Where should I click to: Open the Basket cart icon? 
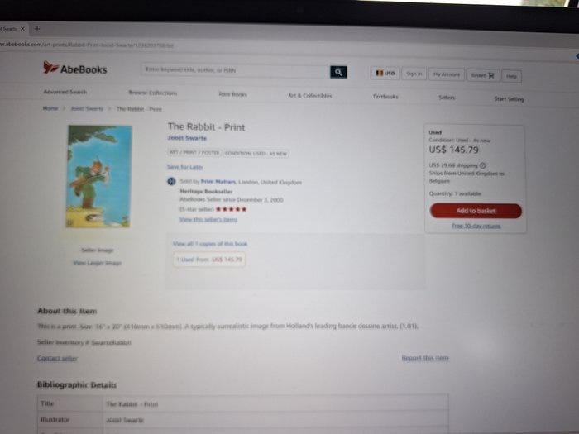tap(491, 75)
